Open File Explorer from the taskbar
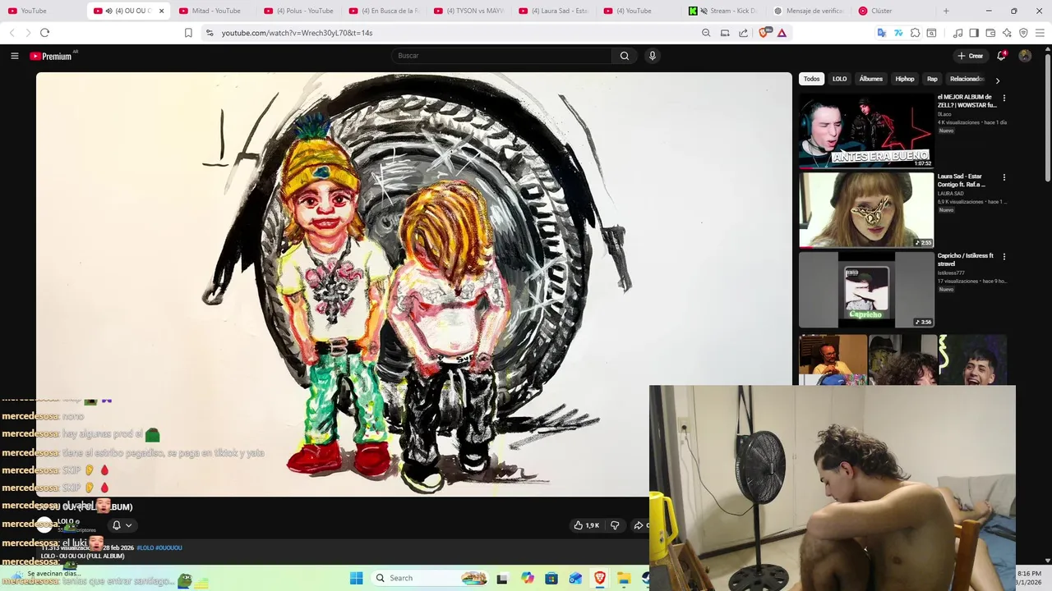Viewport: 1052px width, 591px height. pos(624,578)
